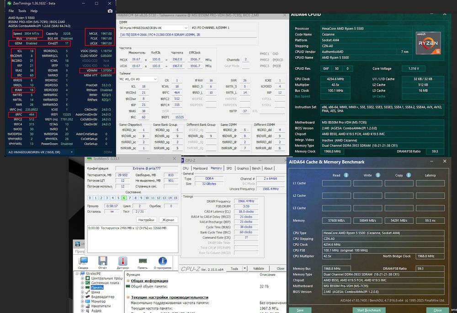457x313 pixels.
Task: Switch to CPU-Z SPD tab
Action: click(x=229, y=168)
